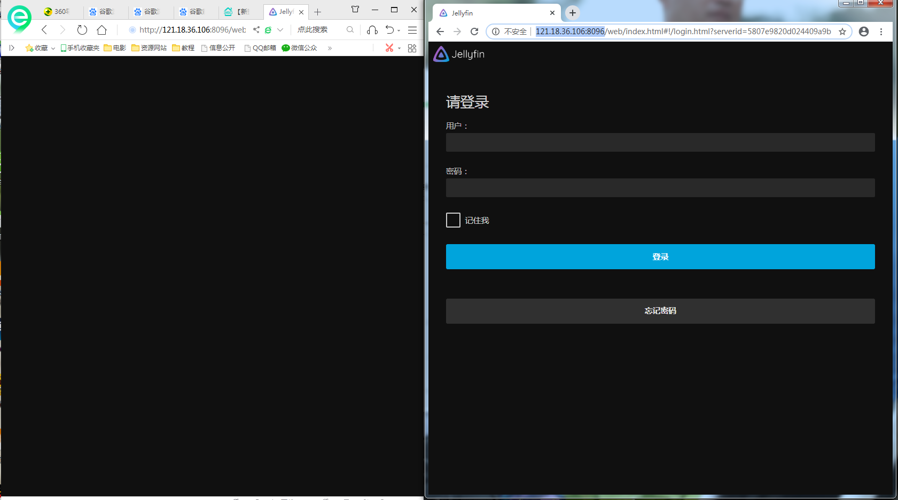Click the headphones icon in 360 toolbar

[372, 30]
